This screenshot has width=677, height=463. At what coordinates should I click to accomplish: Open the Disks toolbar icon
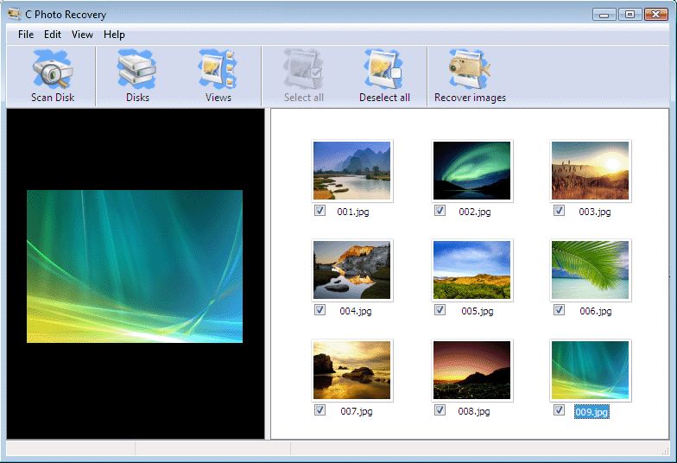[137, 69]
